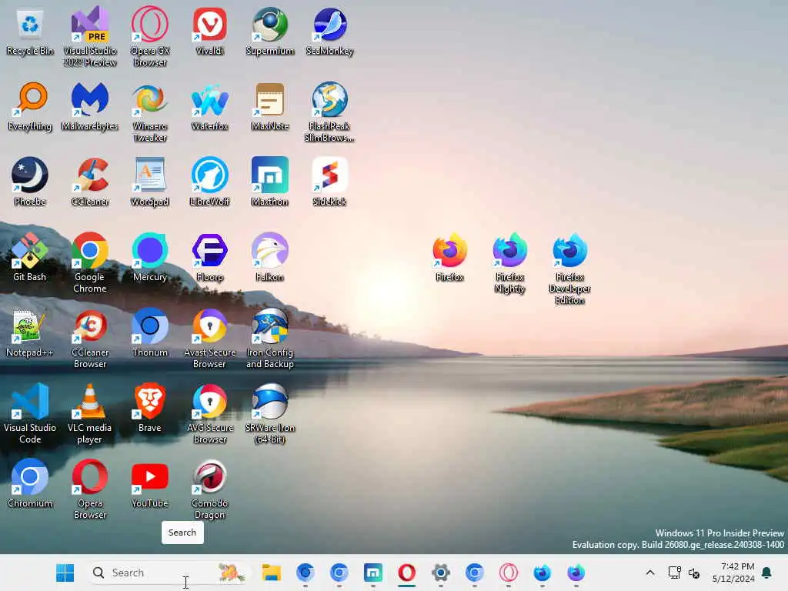Select the CCleaner Browser desktop shortcut
The width and height of the screenshot is (788, 591).
pos(90,338)
